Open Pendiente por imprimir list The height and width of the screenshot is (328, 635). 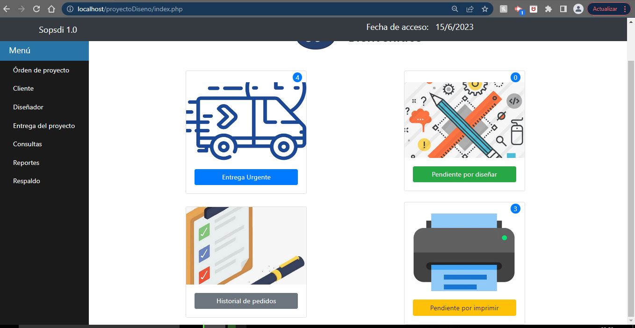[464, 308]
